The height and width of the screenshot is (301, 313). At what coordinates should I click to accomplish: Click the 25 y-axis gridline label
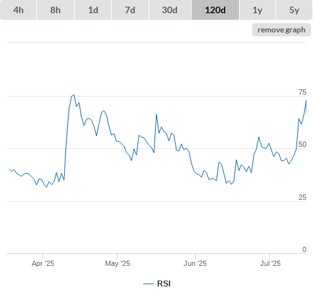click(x=302, y=197)
